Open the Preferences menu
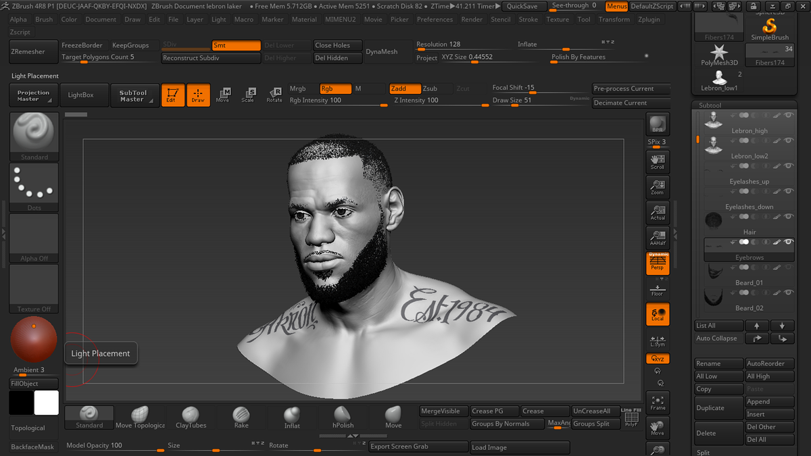The width and height of the screenshot is (811, 456). pyautogui.click(x=435, y=20)
